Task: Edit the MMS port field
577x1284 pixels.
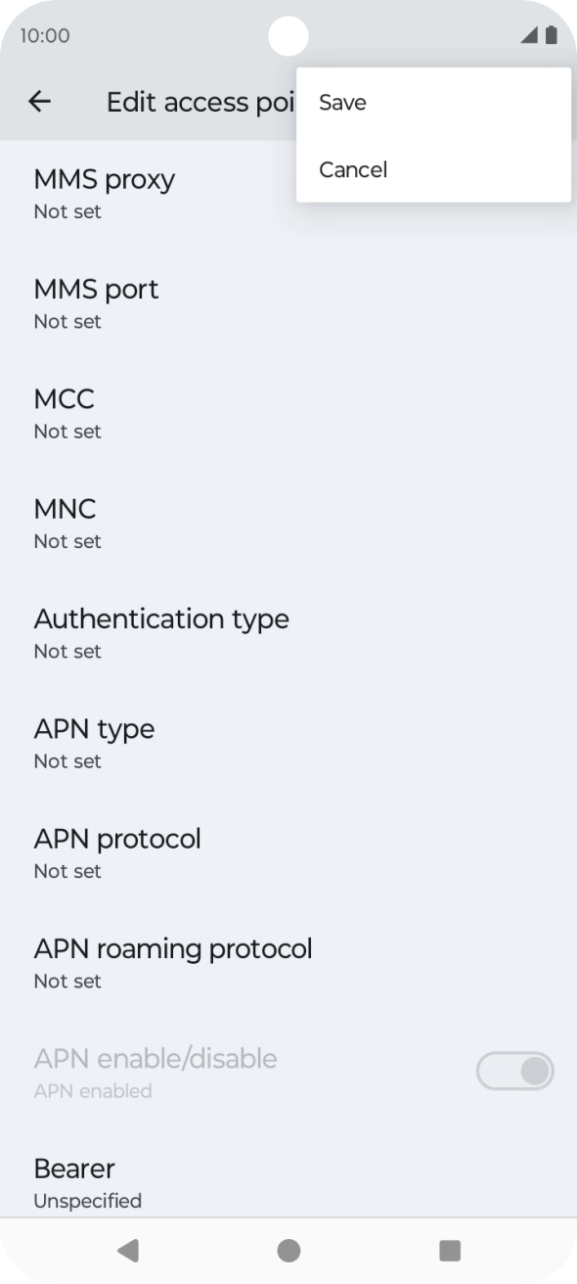Action: click(x=288, y=303)
